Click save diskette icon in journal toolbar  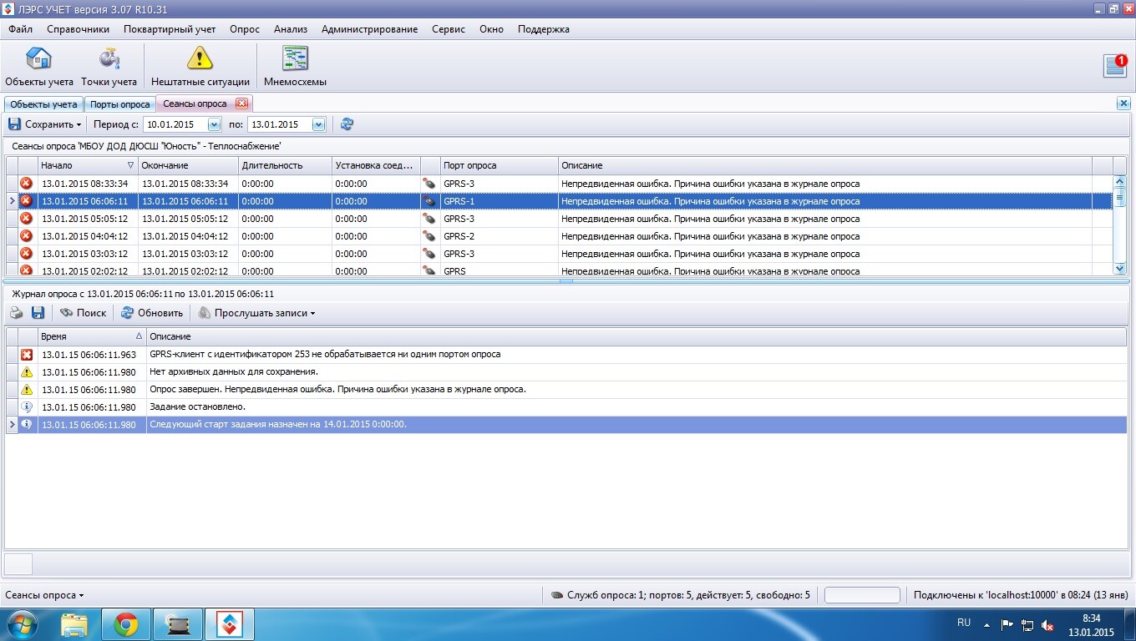coord(38,313)
